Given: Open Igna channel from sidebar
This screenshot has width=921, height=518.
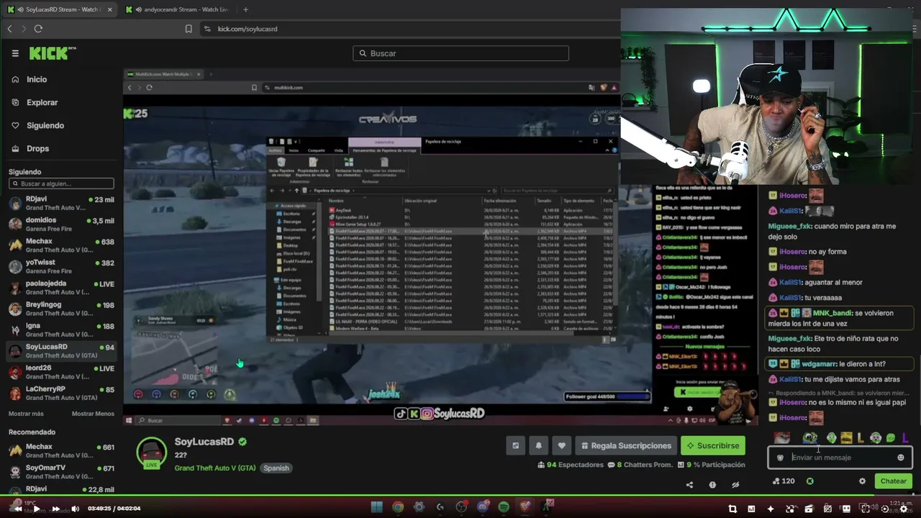Looking at the screenshot, I should (61, 330).
